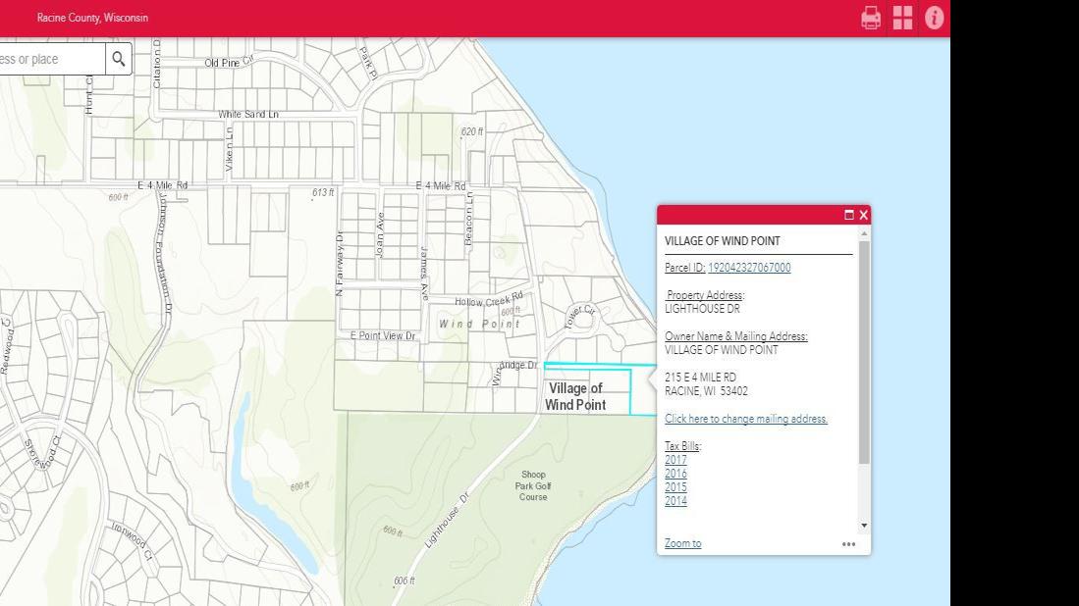The image size is (1079, 606).
Task: Click Racine County, Wisconsin header title
Action: click(92, 18)
